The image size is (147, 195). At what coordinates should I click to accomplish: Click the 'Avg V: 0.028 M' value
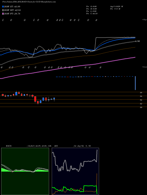[116, 6]
